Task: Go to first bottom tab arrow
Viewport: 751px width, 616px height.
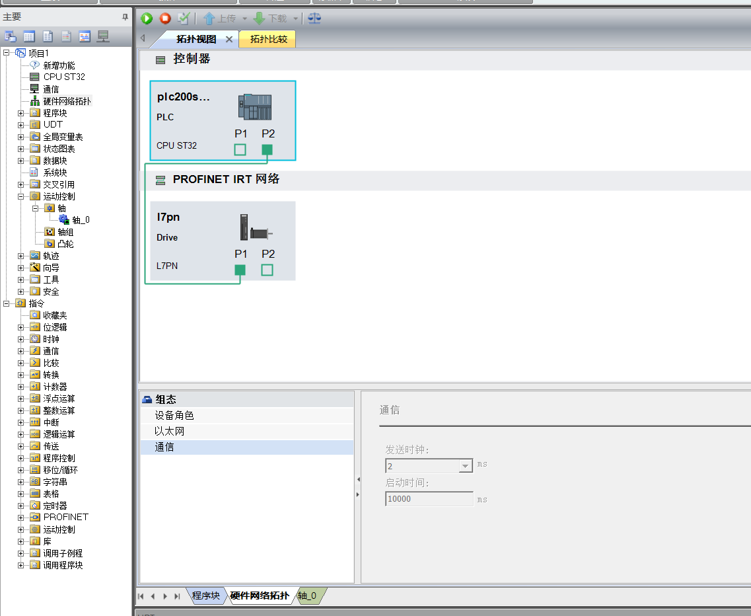Action: (x=141, y=596)
